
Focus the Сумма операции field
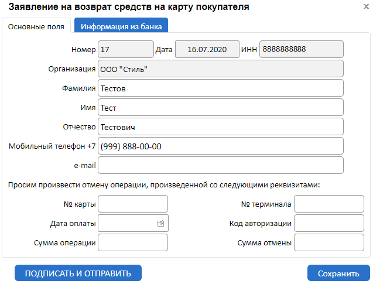pos(133,242)
